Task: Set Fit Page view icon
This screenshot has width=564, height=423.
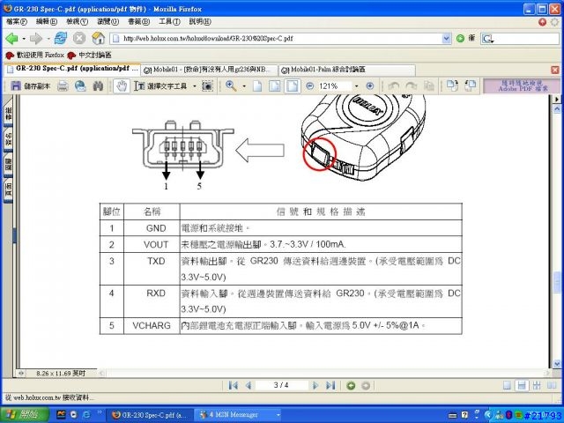Action: (x=275, y=86)
